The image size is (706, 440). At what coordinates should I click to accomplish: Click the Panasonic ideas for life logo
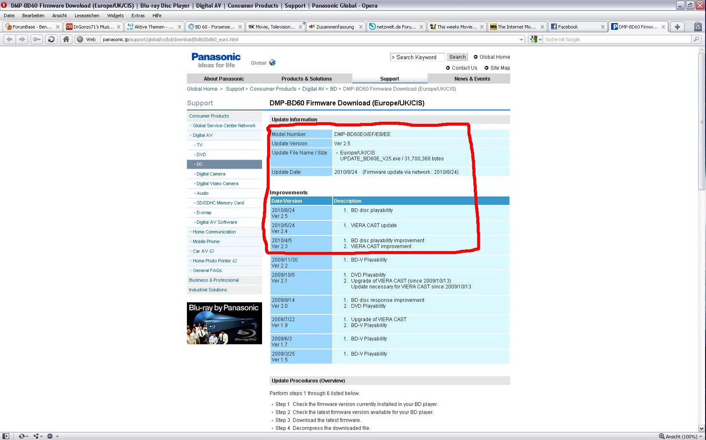point(216,60)
